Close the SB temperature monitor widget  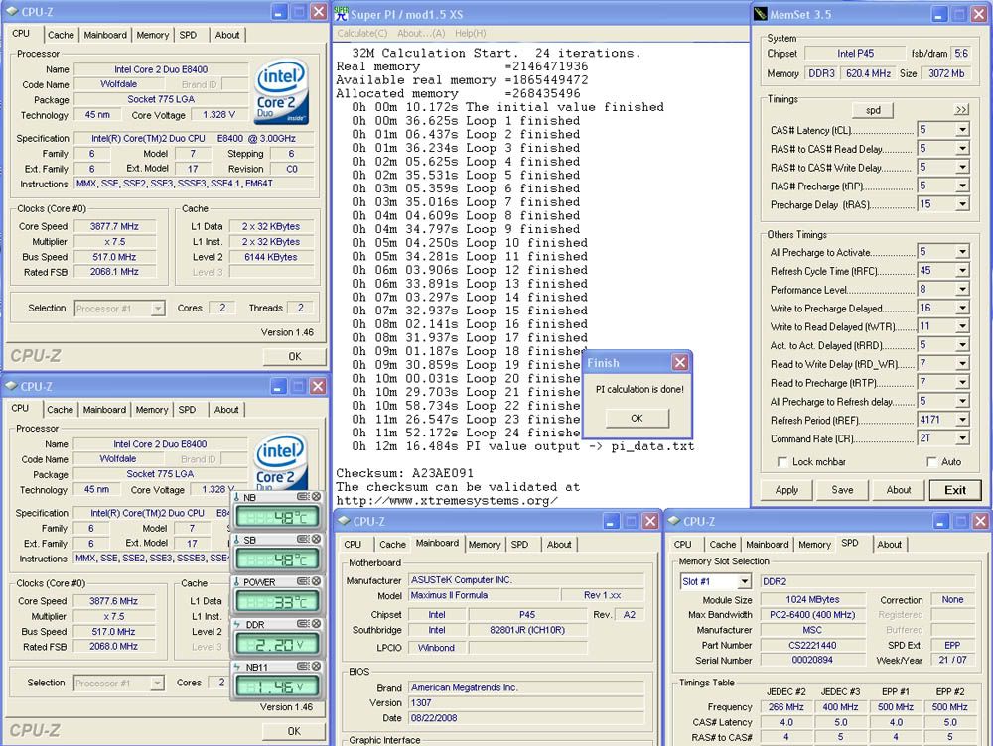tap(316, 539)
